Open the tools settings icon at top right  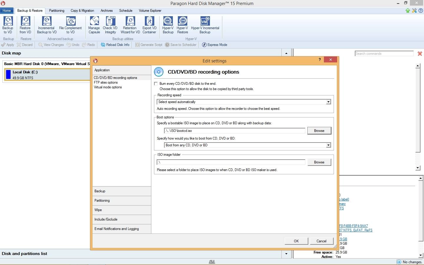[x=414, y=11]
